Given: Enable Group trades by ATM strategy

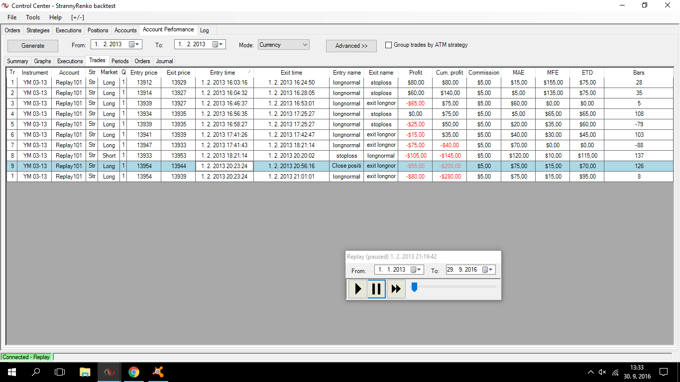Looking at the screenshot, I should pos(389,45).
